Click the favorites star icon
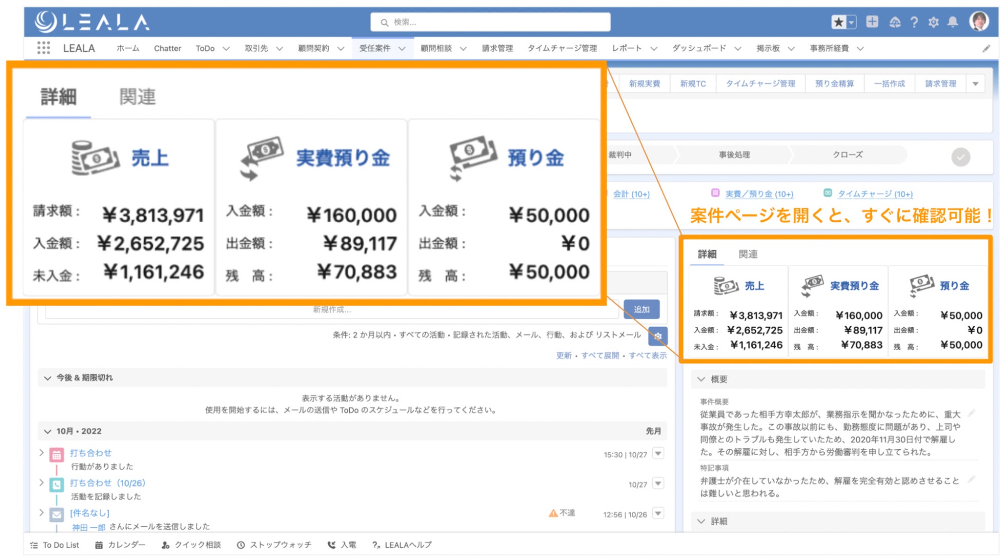This screenshot has height=557, width=1000. coord(838,22)
